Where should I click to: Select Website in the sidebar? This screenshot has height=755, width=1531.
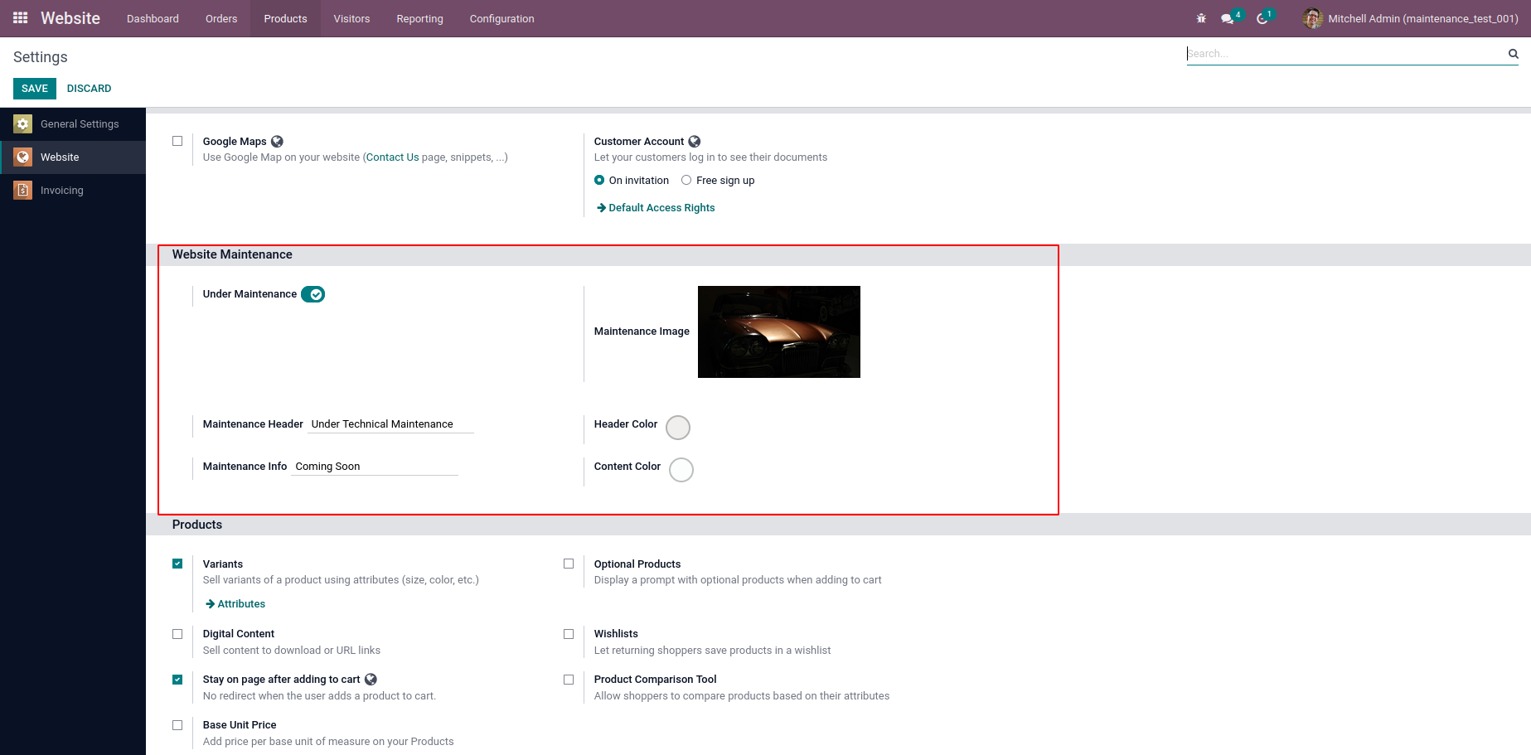point(73,157)
